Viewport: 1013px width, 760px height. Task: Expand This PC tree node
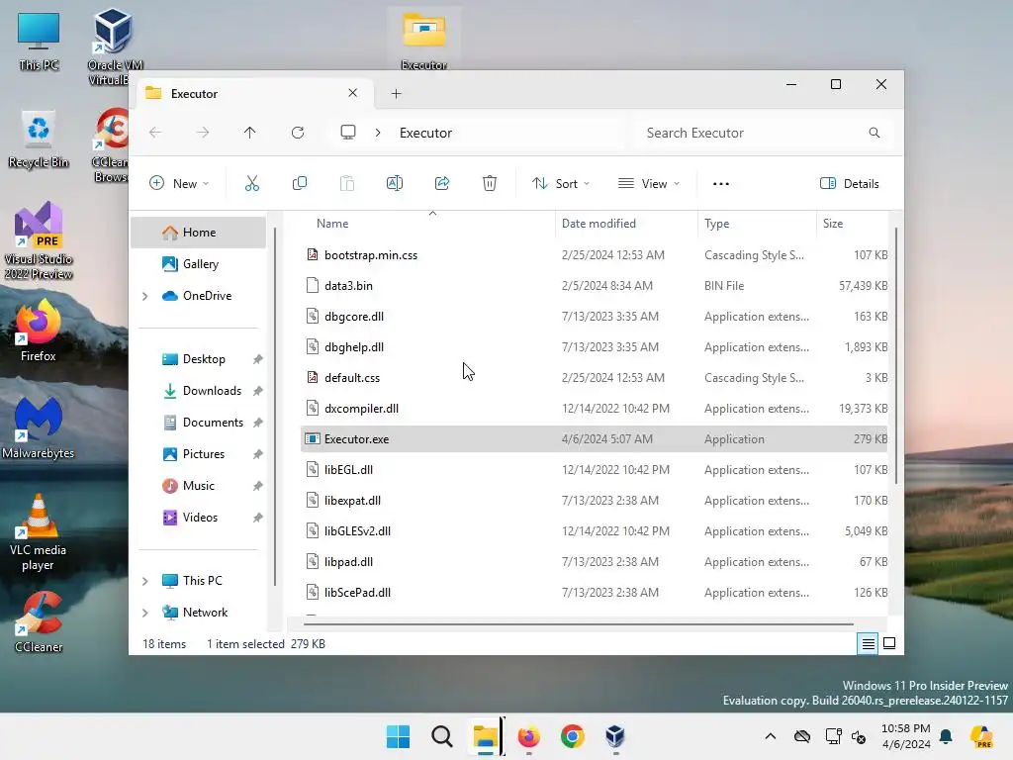pyautogui.click(x=145, y=581)
